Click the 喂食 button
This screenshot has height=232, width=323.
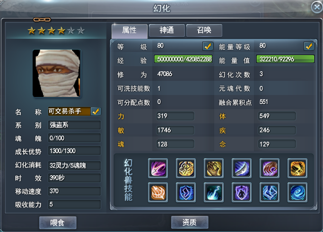pyautogui.click(x=58, y=223)
